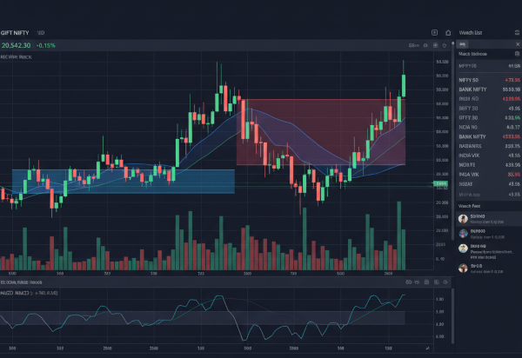This screenshot has height=358, width=522.
Task: Open the 1D interval selector beside GIFT NIFTY
Action: pyautogui.click(x=41, y=33)
